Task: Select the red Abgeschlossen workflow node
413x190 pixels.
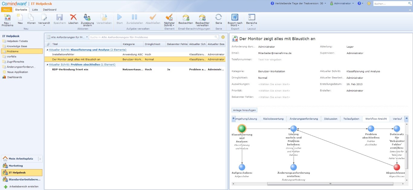Action: (x=397, y=167)
